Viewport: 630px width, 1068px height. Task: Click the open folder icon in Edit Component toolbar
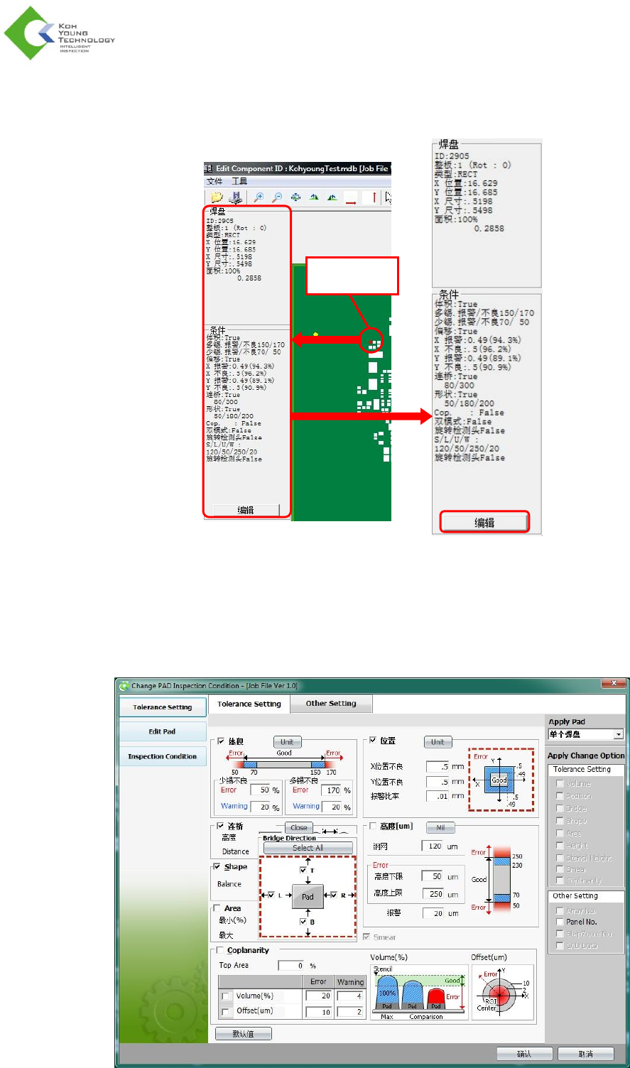click(217, 198)
